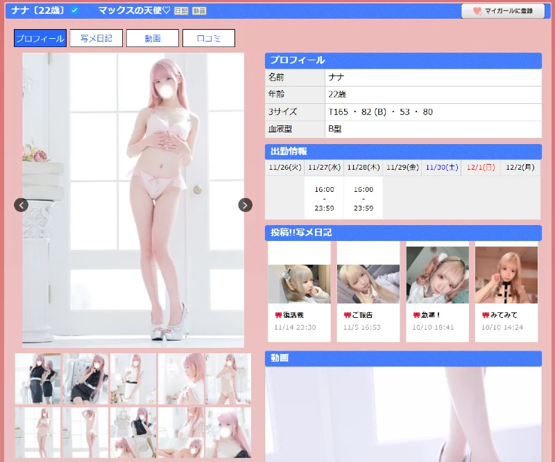Click the 日記 badge in the header

point(180,11)
